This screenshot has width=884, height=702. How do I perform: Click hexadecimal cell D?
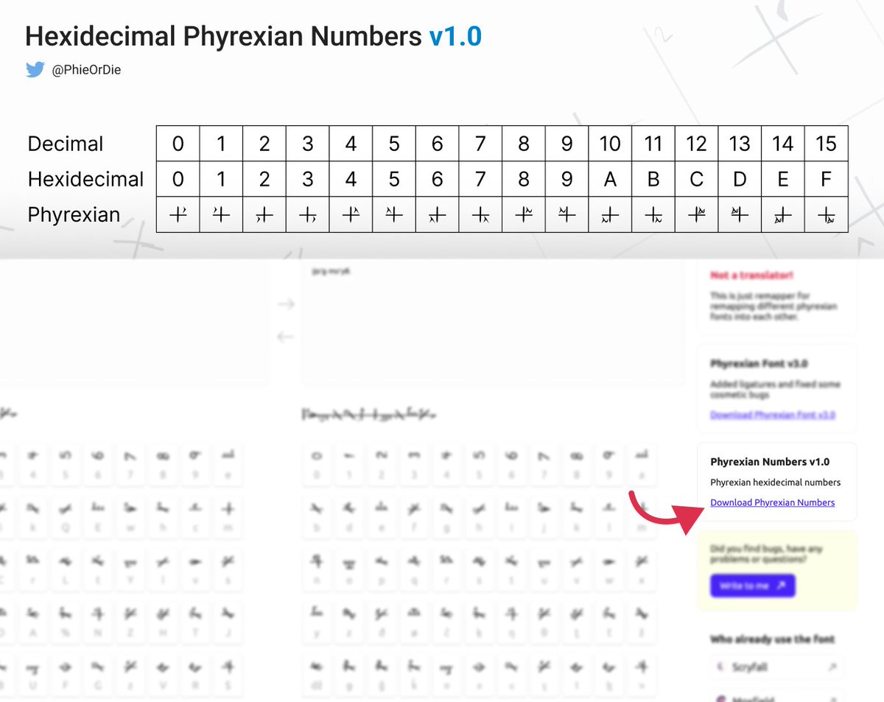tap(740, 179)
